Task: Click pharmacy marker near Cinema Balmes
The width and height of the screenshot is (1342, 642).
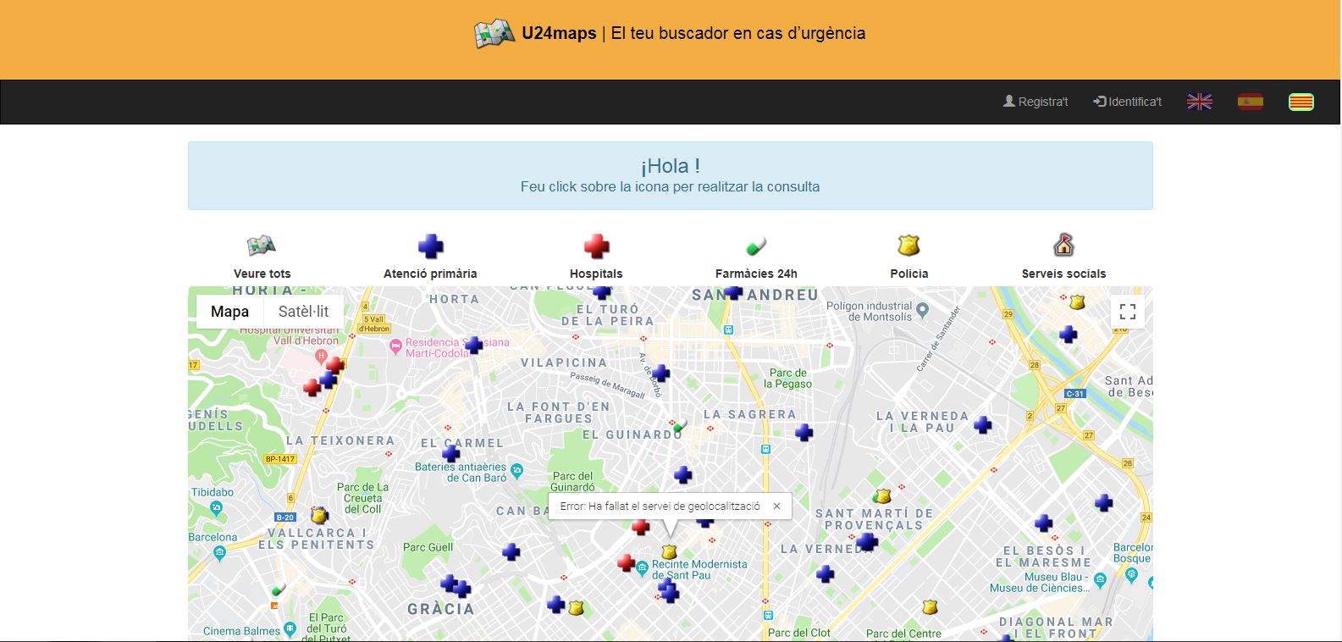Action: click(279, 589)
